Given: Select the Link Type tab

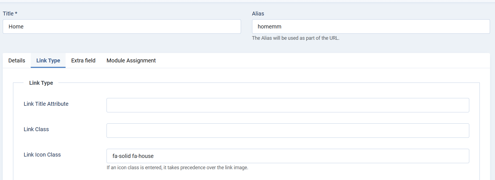Looking at the screenshot, I should pyautogui.click(x=48, y=60).
